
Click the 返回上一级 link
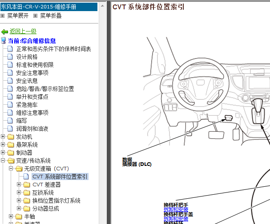pyautogui.click(x=23, y=31)
